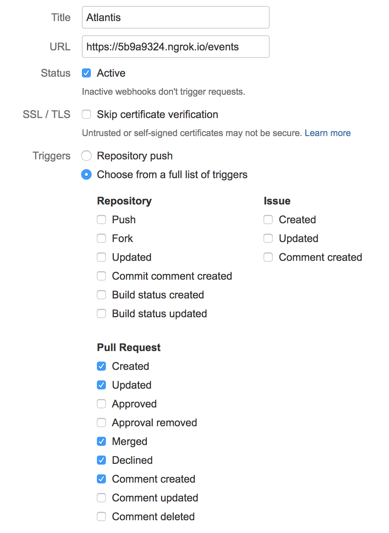389x533 pixels.
Task: Check Issue Comment created trigger
Action: click(x=268, y=257)
